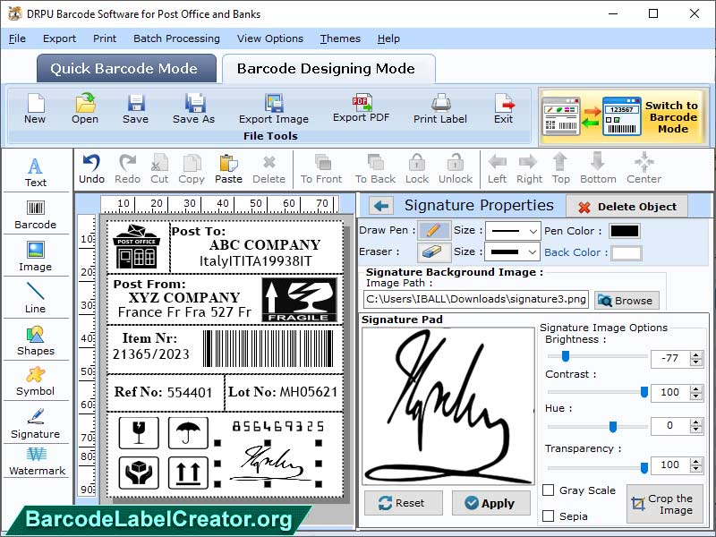Viewport: 716px width, 537px height.
Task: Select the Draw Pen for the signature pad
Action: click(433, 230)
